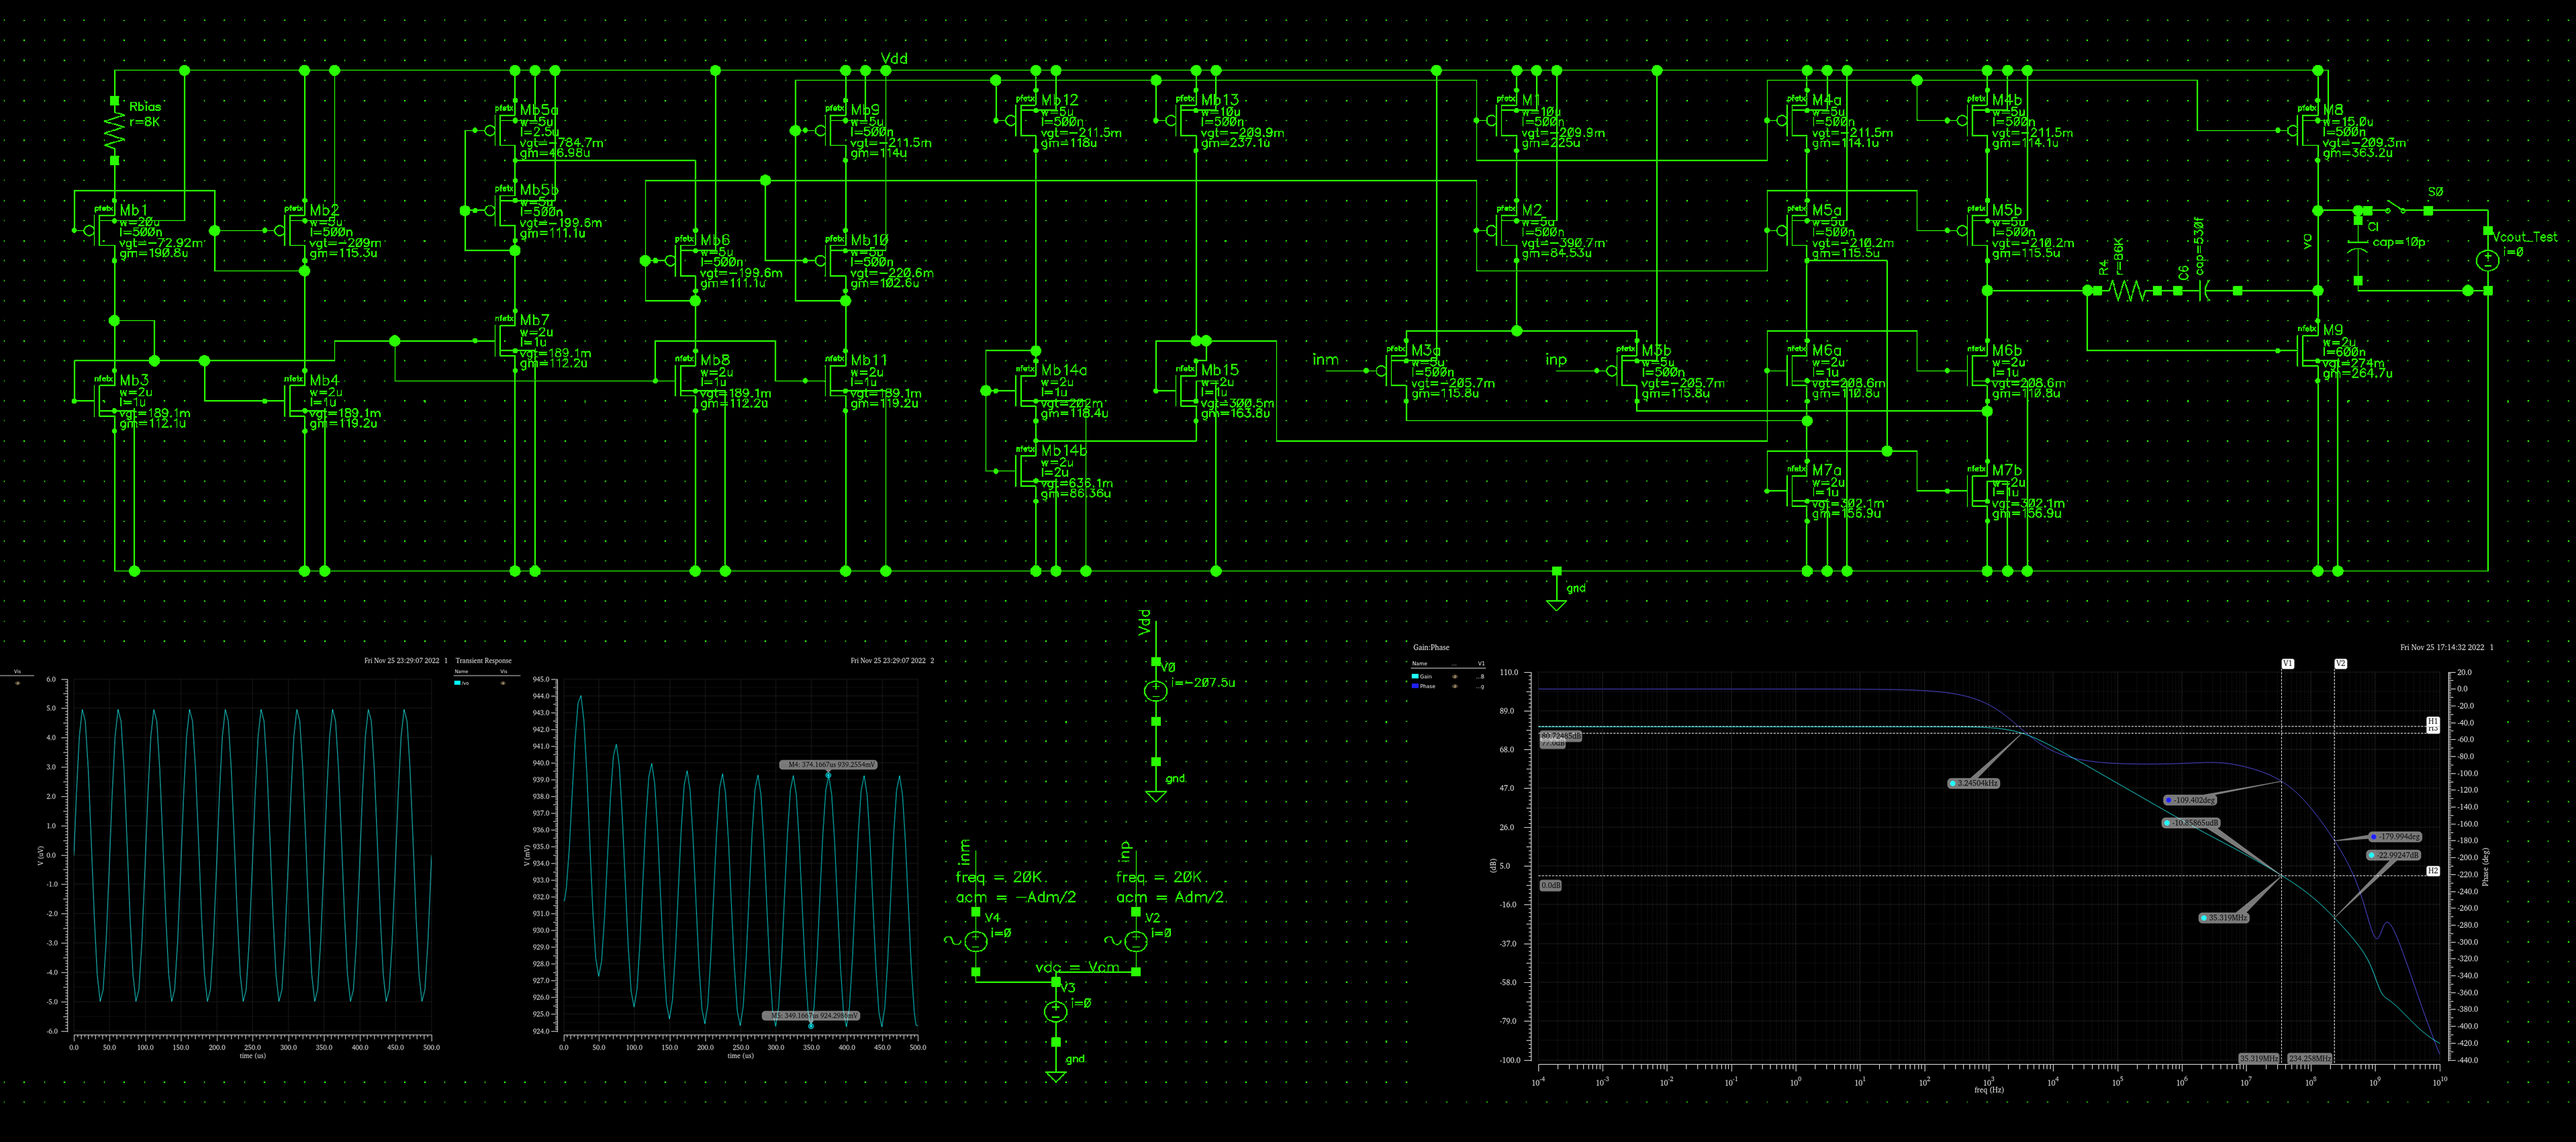Select the H2 horizontal marker label

pyautogui.click(x=2433, y=871)
